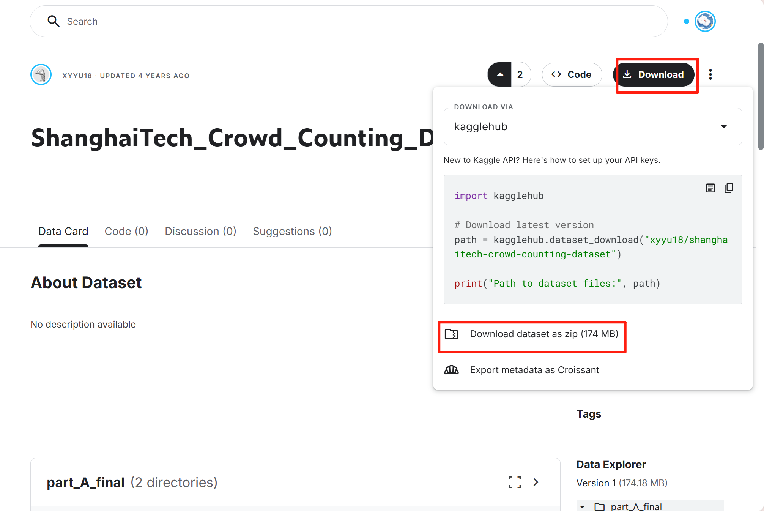
Task: Click your account avatar in the top right
Action: point(705,21)
